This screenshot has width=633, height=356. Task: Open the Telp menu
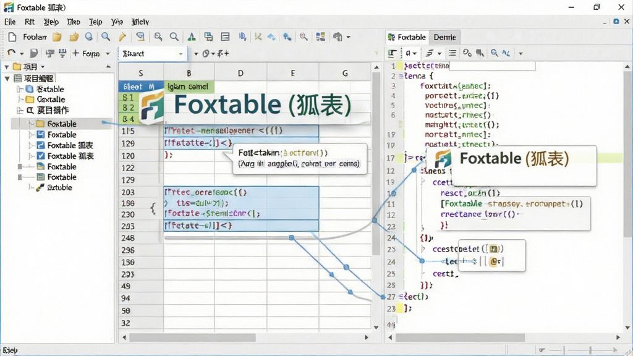coord(95,22)
